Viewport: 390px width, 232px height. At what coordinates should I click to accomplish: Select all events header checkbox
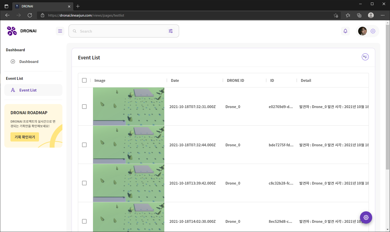(84, 80)
